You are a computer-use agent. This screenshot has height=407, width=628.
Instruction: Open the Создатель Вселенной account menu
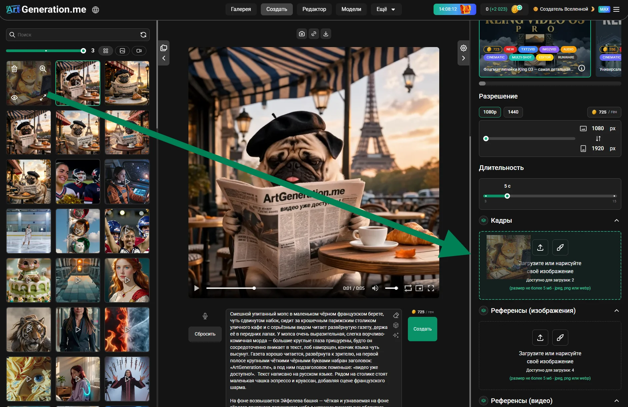[x=564, y=9]
